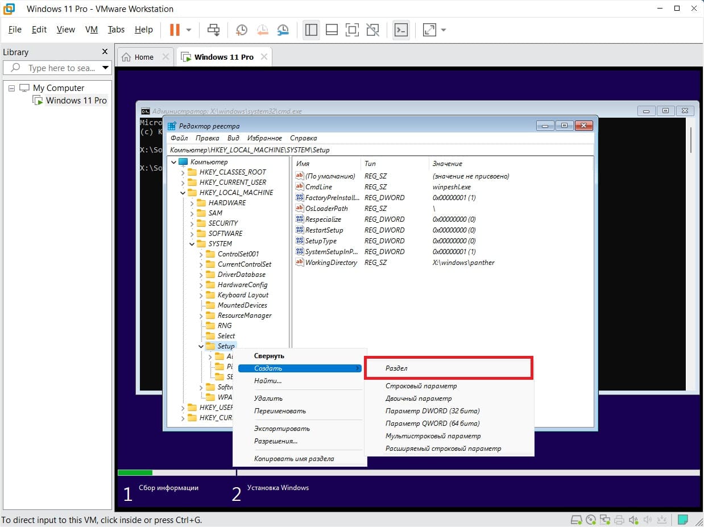Click the green setup progress bar

tap(135, 472)
